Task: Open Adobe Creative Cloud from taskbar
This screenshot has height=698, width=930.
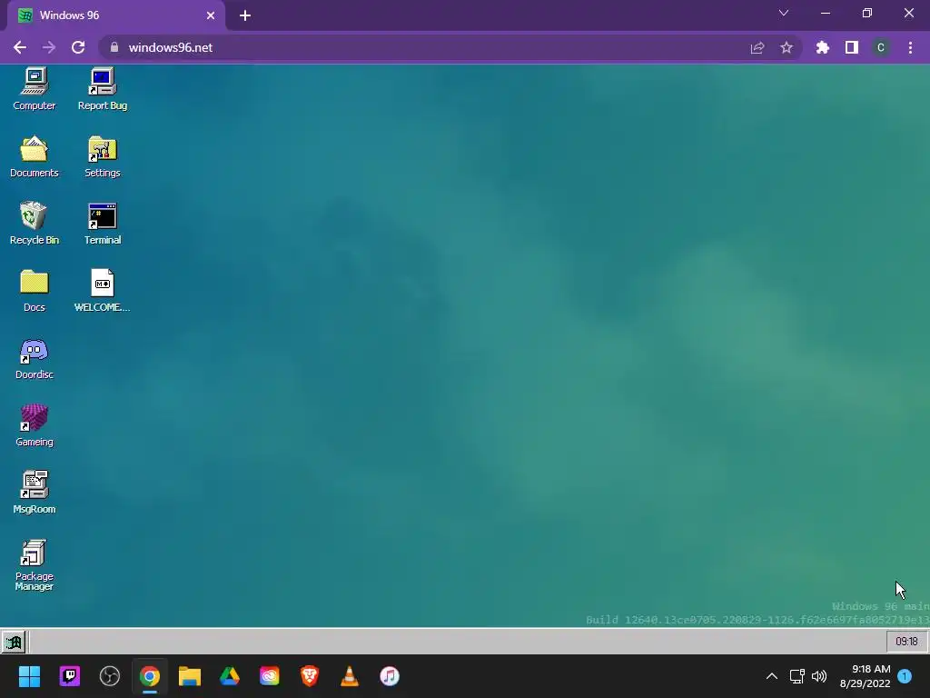Action: click(x=269, y=676)
